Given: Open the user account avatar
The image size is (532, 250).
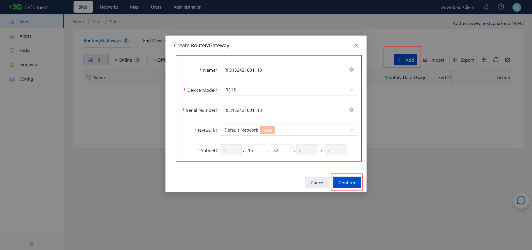Looking at the screenshot, I should 516,7.
